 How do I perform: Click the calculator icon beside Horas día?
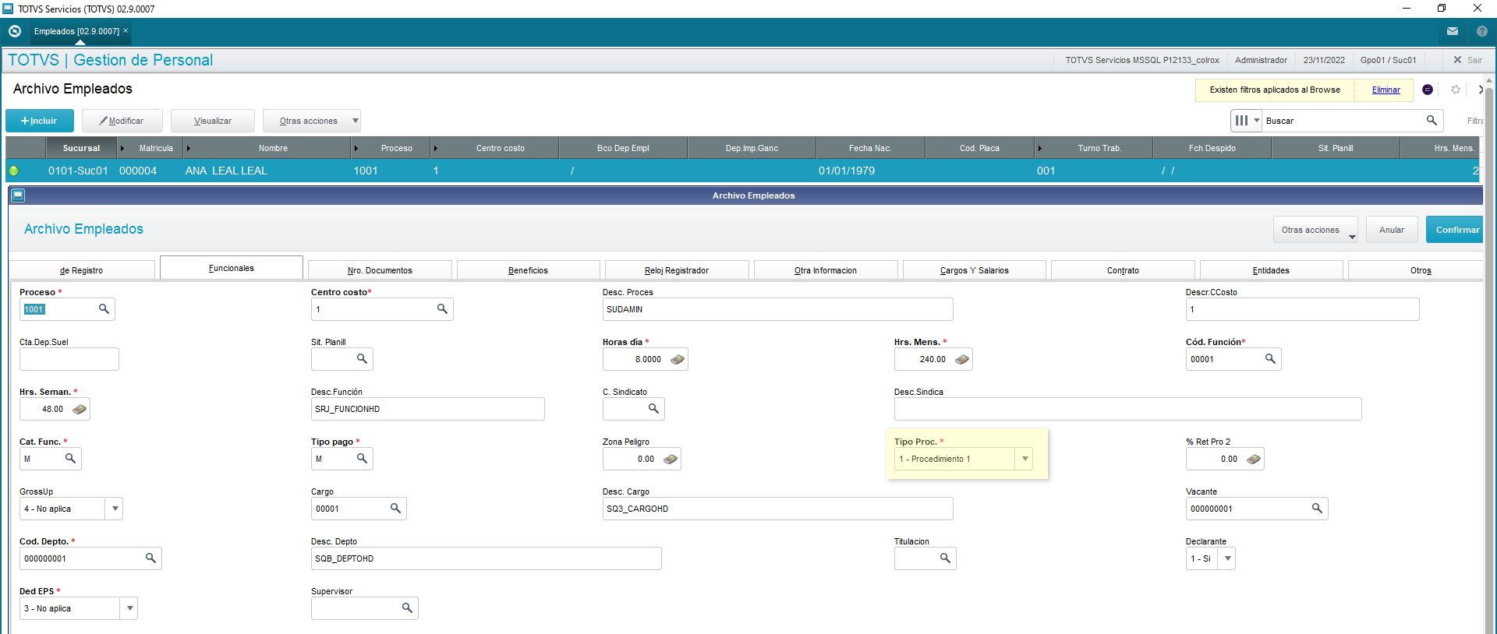[677, 359]
